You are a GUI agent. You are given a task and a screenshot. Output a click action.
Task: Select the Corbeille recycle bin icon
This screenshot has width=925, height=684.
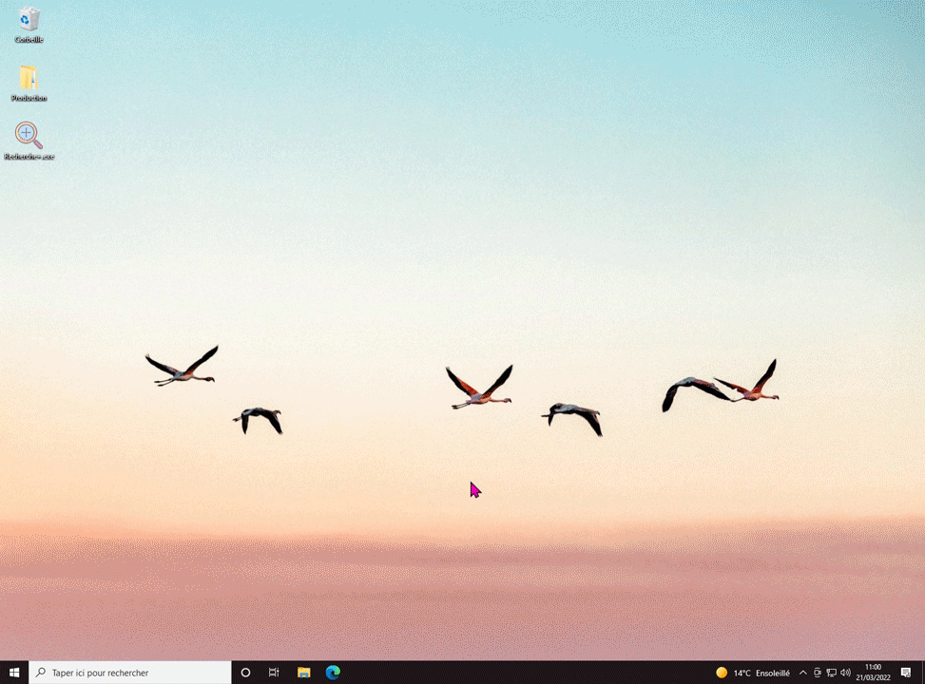coord(29,25)
